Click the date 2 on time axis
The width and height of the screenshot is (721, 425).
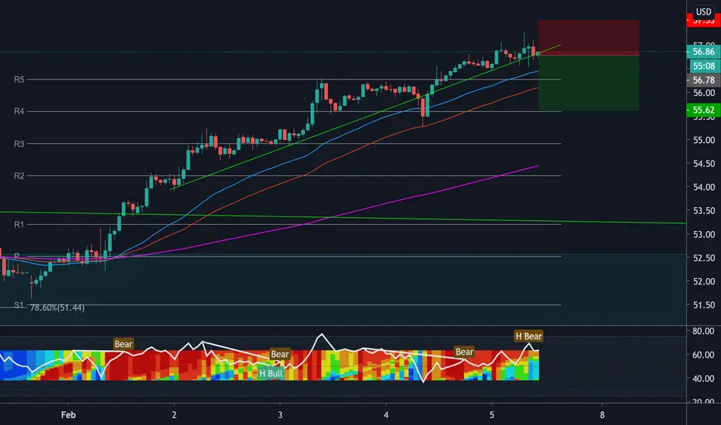174,415
